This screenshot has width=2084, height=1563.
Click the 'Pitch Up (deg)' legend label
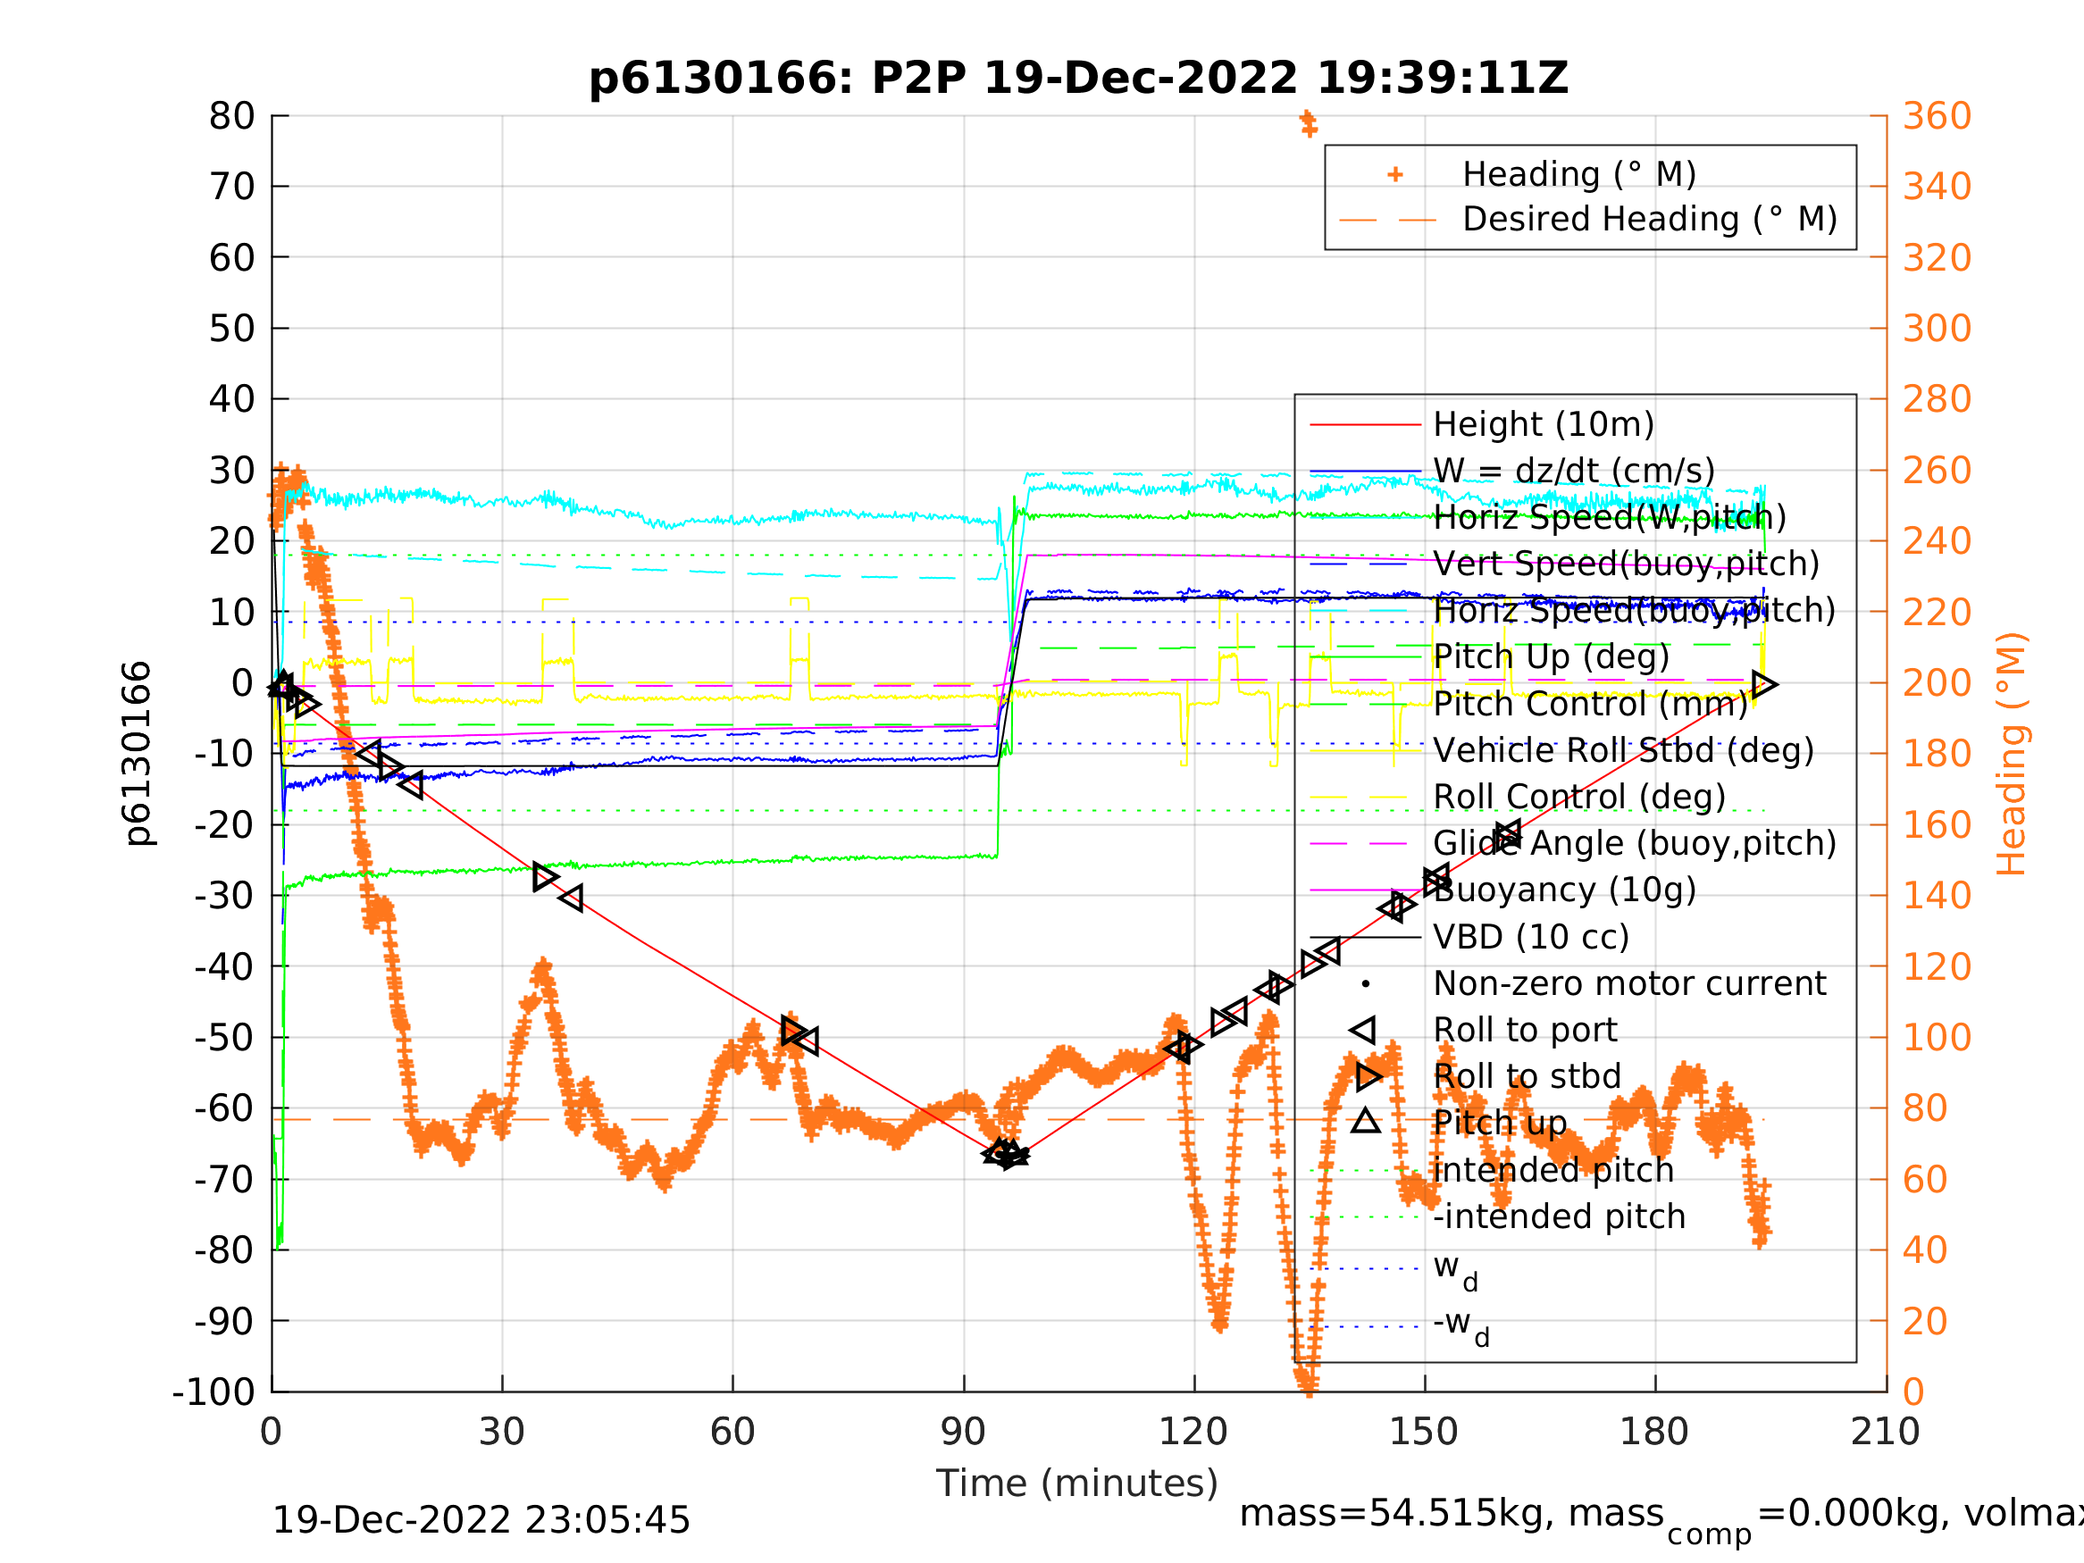[1551, 656]
